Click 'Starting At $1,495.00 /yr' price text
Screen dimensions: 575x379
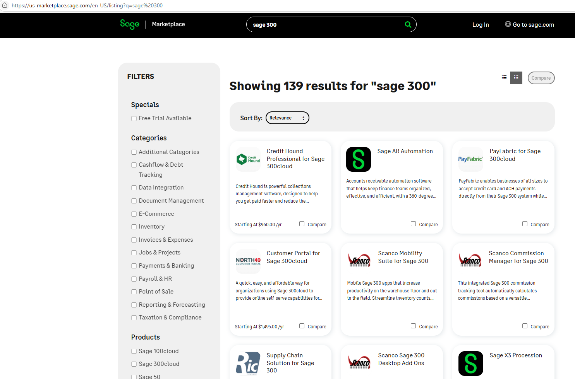[259, 327]
